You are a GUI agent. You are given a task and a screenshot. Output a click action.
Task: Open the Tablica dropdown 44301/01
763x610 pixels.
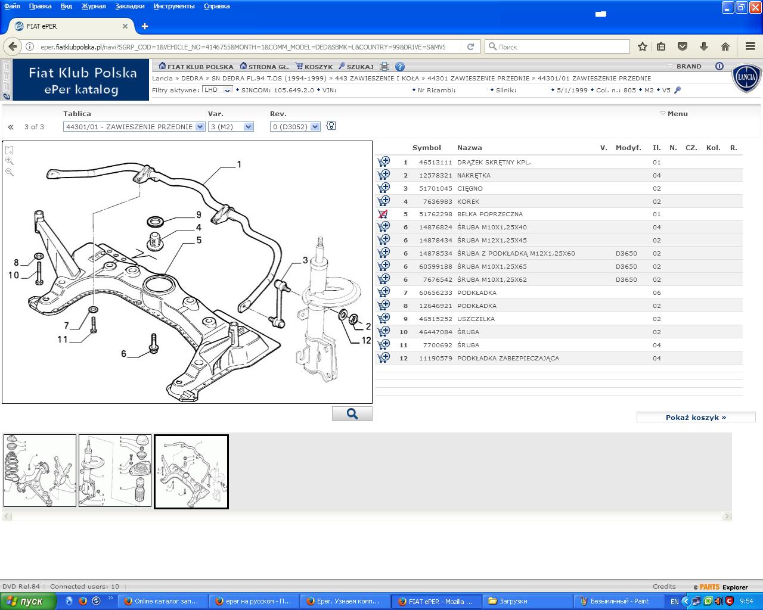click(x=134, y=127)
